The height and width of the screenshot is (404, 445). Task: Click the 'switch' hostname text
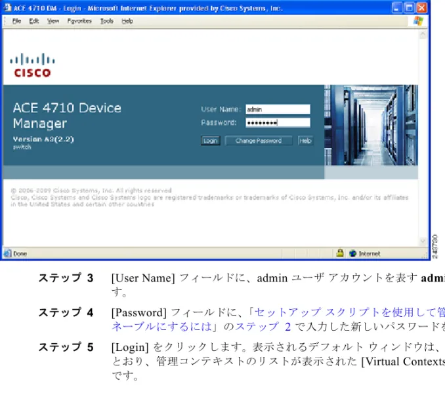coord(22,147)
